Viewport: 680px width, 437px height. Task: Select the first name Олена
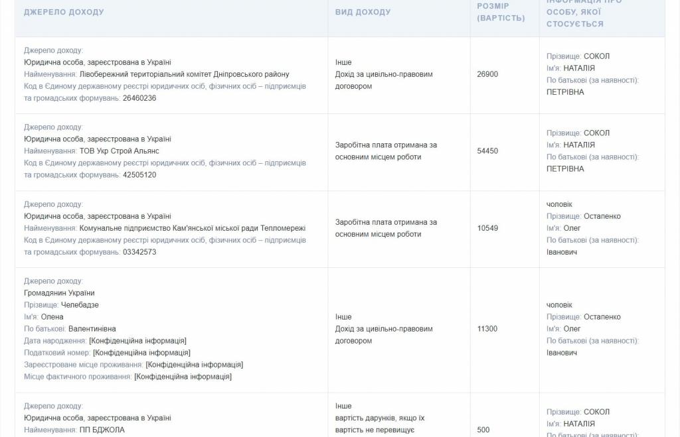pos(52,316)
